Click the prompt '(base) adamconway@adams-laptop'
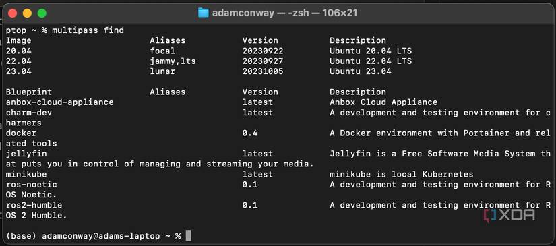Viewport: 556px width, 246px height. click(x=83, y=236)
